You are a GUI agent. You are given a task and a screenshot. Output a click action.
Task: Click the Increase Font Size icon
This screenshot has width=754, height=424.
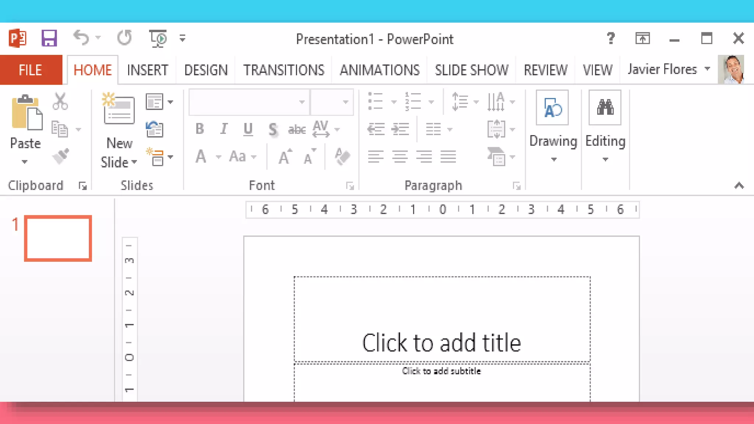click(x=285, y=157)
